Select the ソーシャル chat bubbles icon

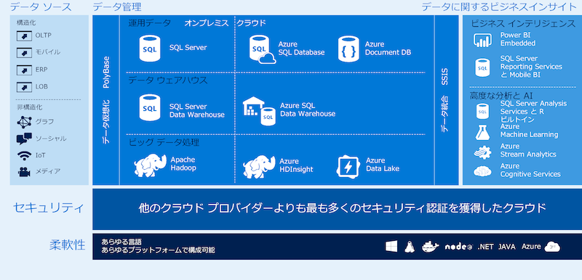(x=24, y=139)
